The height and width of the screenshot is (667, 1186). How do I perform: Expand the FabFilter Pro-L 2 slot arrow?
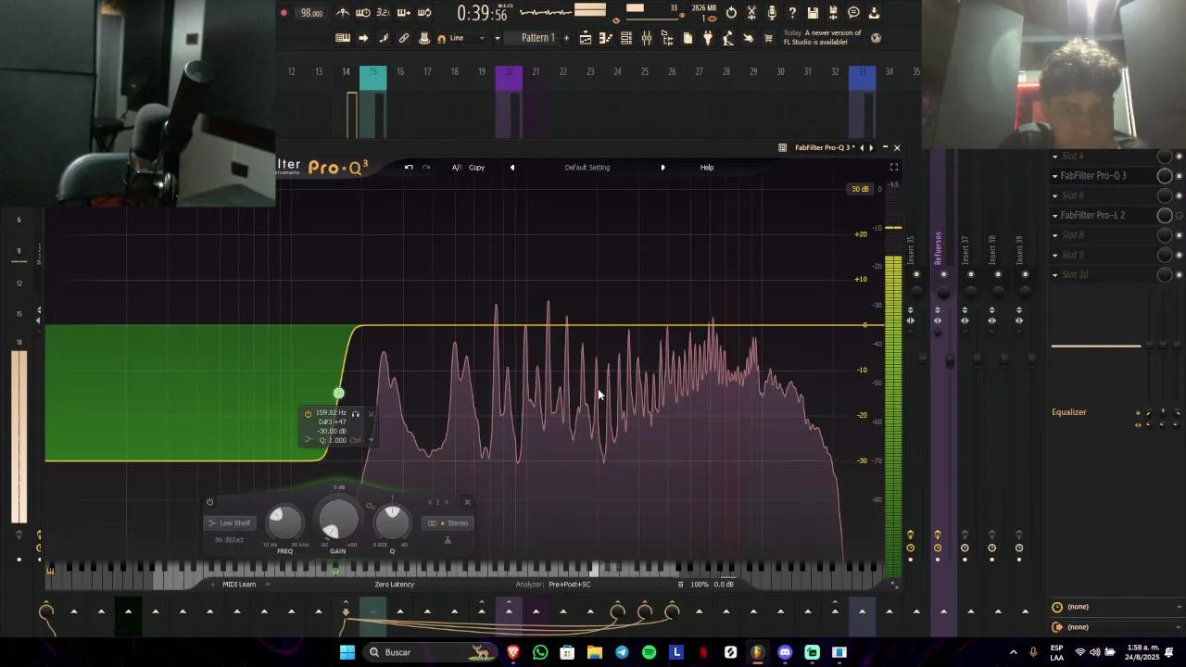(x=1054, y=215)
